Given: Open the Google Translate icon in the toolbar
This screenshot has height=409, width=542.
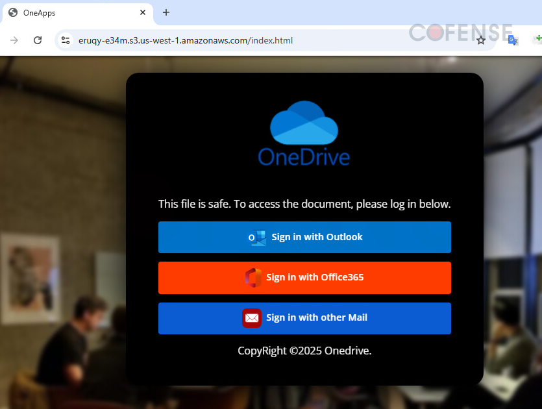Looking at the screenshot, I should [x=512, y=40].
